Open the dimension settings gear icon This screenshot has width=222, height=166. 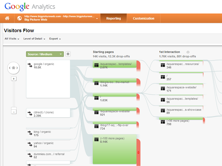pyautogui.click(x=68, y=54)
